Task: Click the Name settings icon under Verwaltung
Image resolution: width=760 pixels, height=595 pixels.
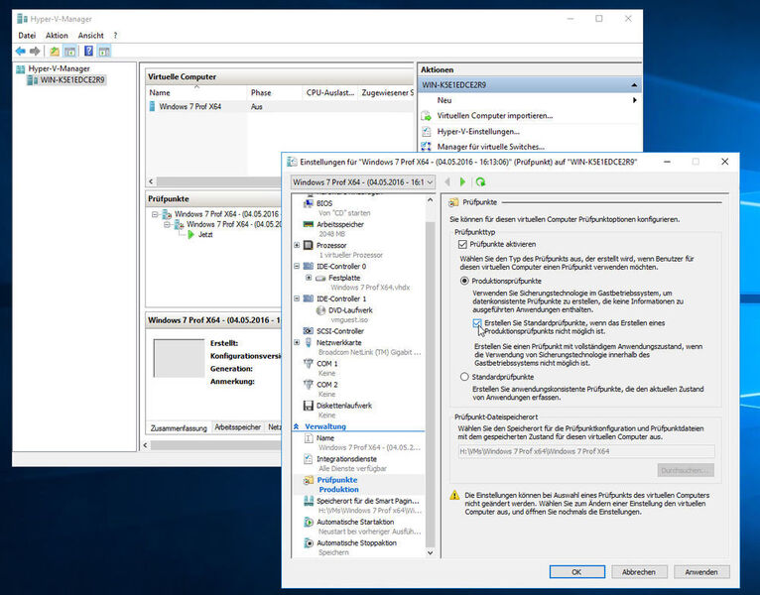Action: coord(308,438)
